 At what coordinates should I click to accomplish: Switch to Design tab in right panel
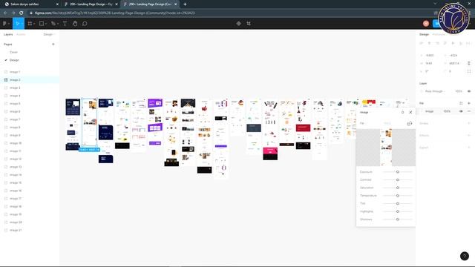click(x=424, y=35)
